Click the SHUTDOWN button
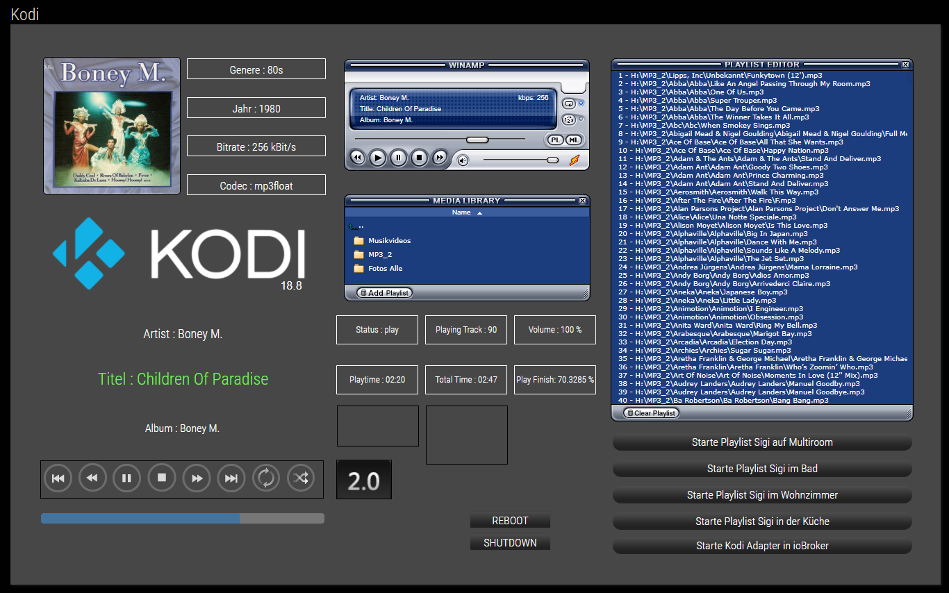The image size is (949, 593). pos(510,543)
